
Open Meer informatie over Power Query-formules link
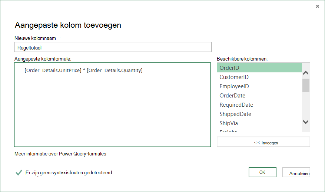pyautogui.click(x=60, y=154)
